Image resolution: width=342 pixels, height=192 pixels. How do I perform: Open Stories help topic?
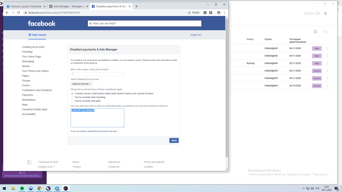pos(26,66)
